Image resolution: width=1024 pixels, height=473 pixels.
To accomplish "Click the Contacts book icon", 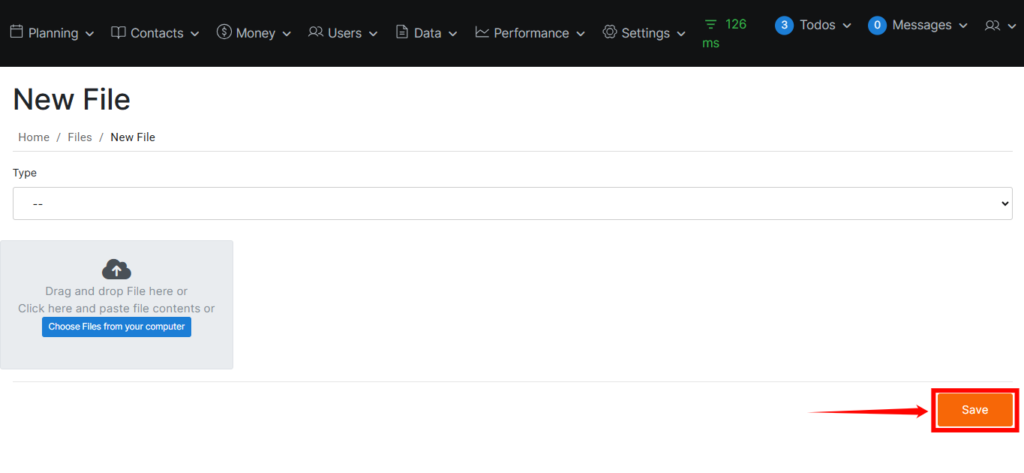I will (119, 32).
